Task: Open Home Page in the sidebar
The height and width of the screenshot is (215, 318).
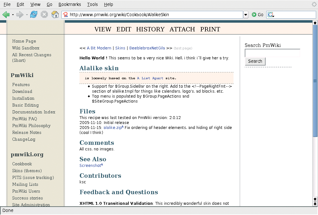Action: pyautogui.click(x=24, y=41)
